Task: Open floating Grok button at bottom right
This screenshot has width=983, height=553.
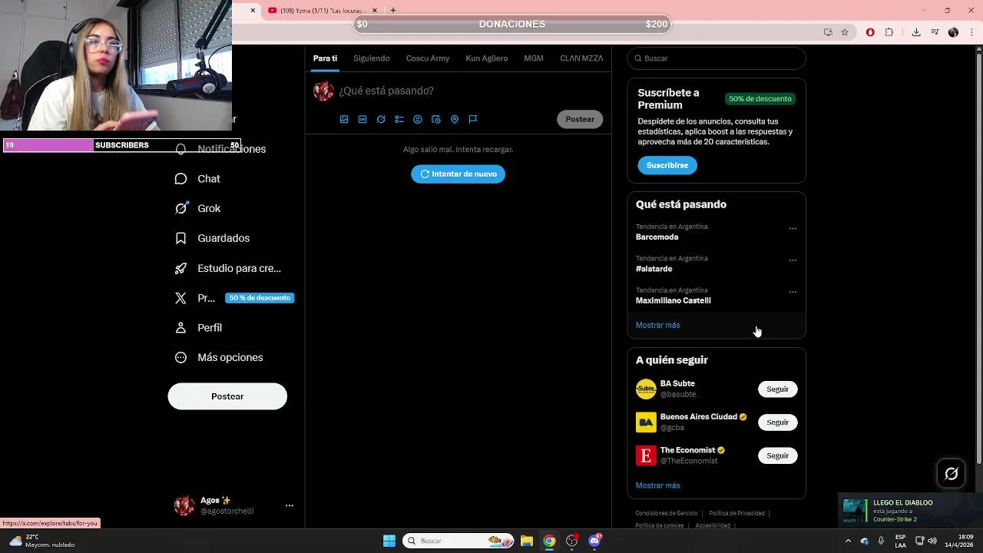Action: (x=951, y=474)
